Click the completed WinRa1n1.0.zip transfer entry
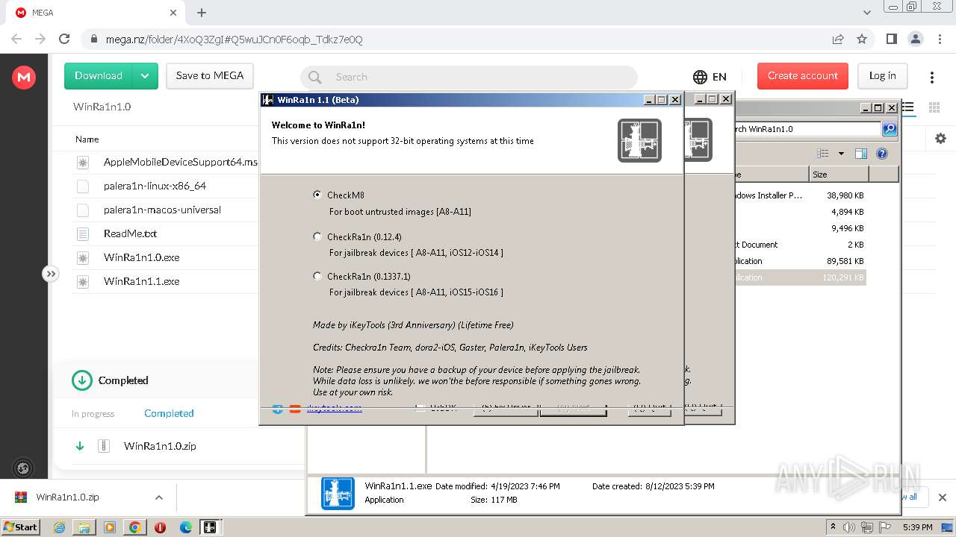 pos(160,446)
